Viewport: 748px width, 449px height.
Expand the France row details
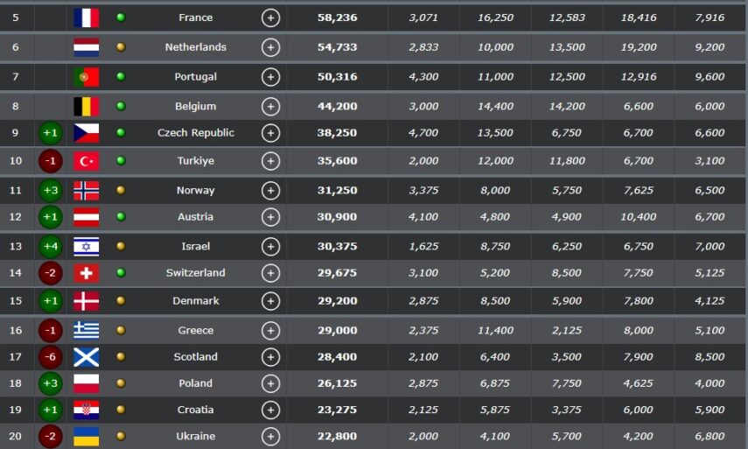(x=271, y=18)
